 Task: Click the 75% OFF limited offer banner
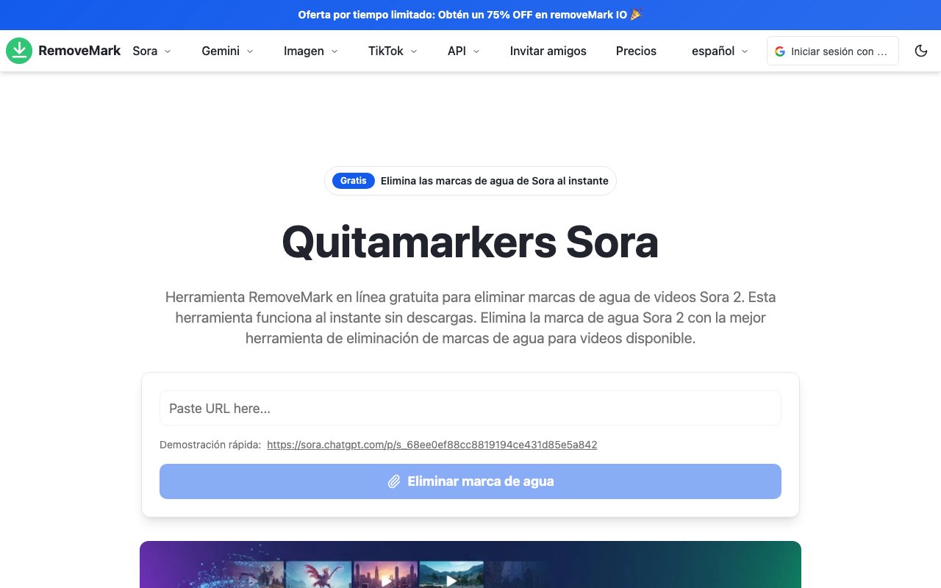click(x=463, y=15)
